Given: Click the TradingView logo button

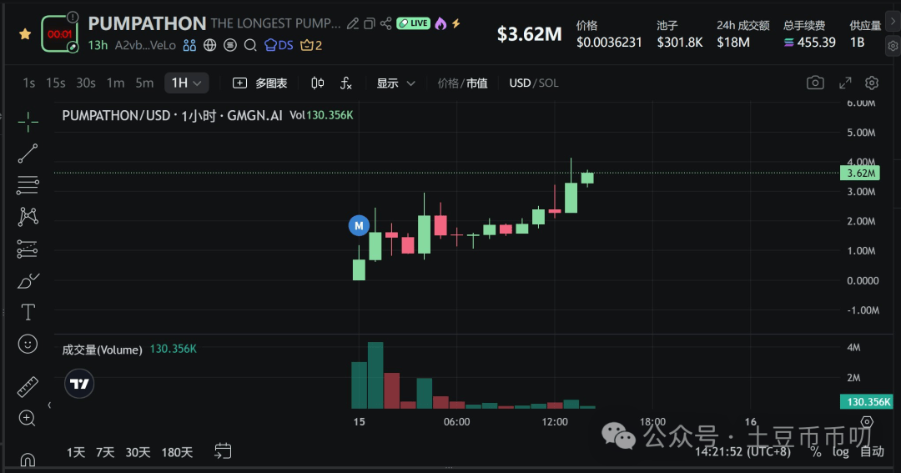Looking at the screenshot, I should pyautogui.click(x=79, y=384).
